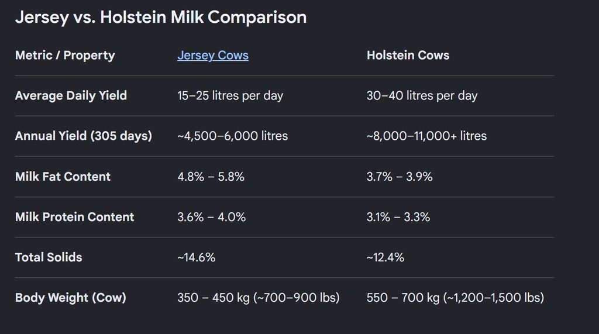
Task: Click the 3.7% – 3.9% fat value
Action: [x=400, y=177]
